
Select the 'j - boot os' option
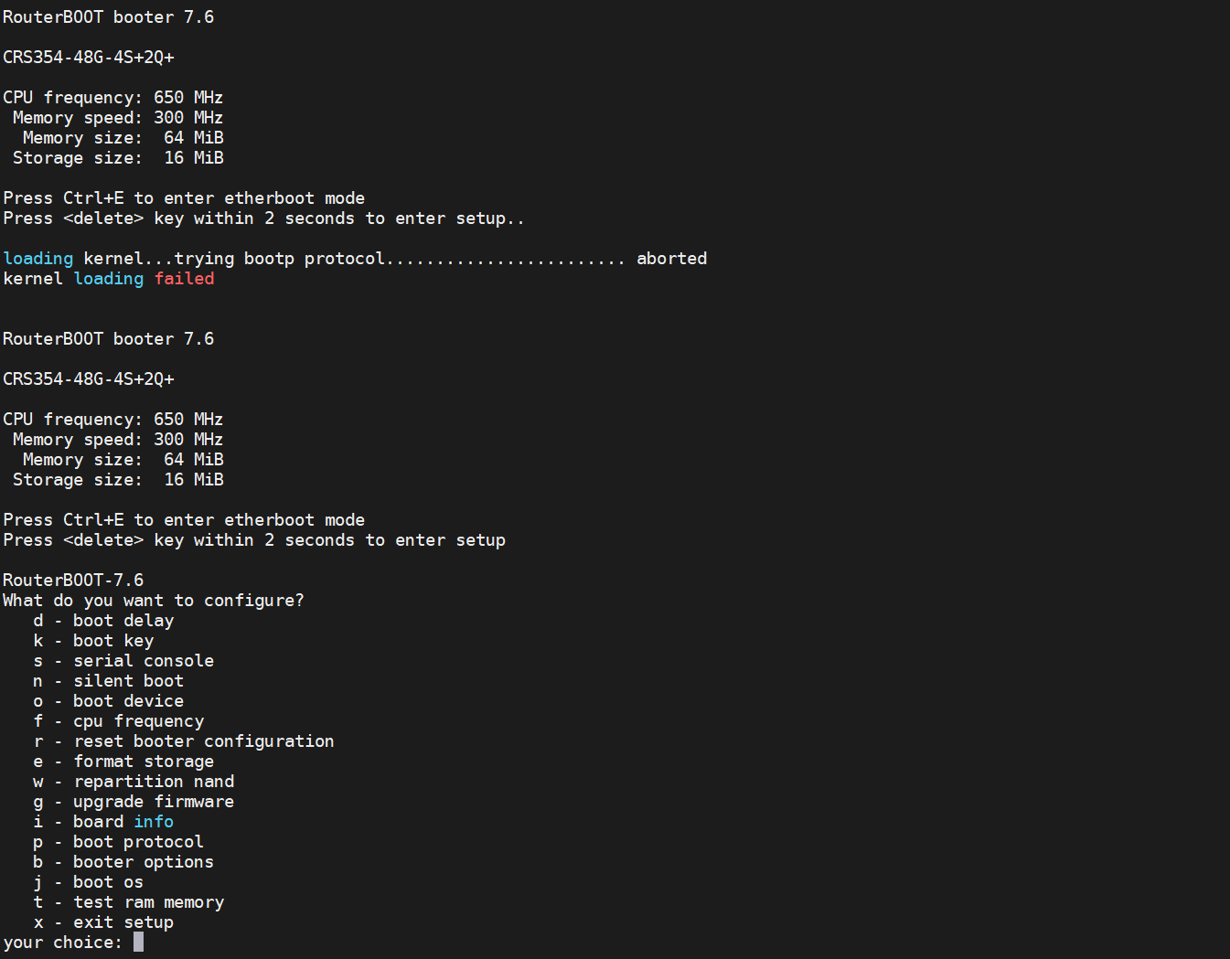click(x=88, y=882)
